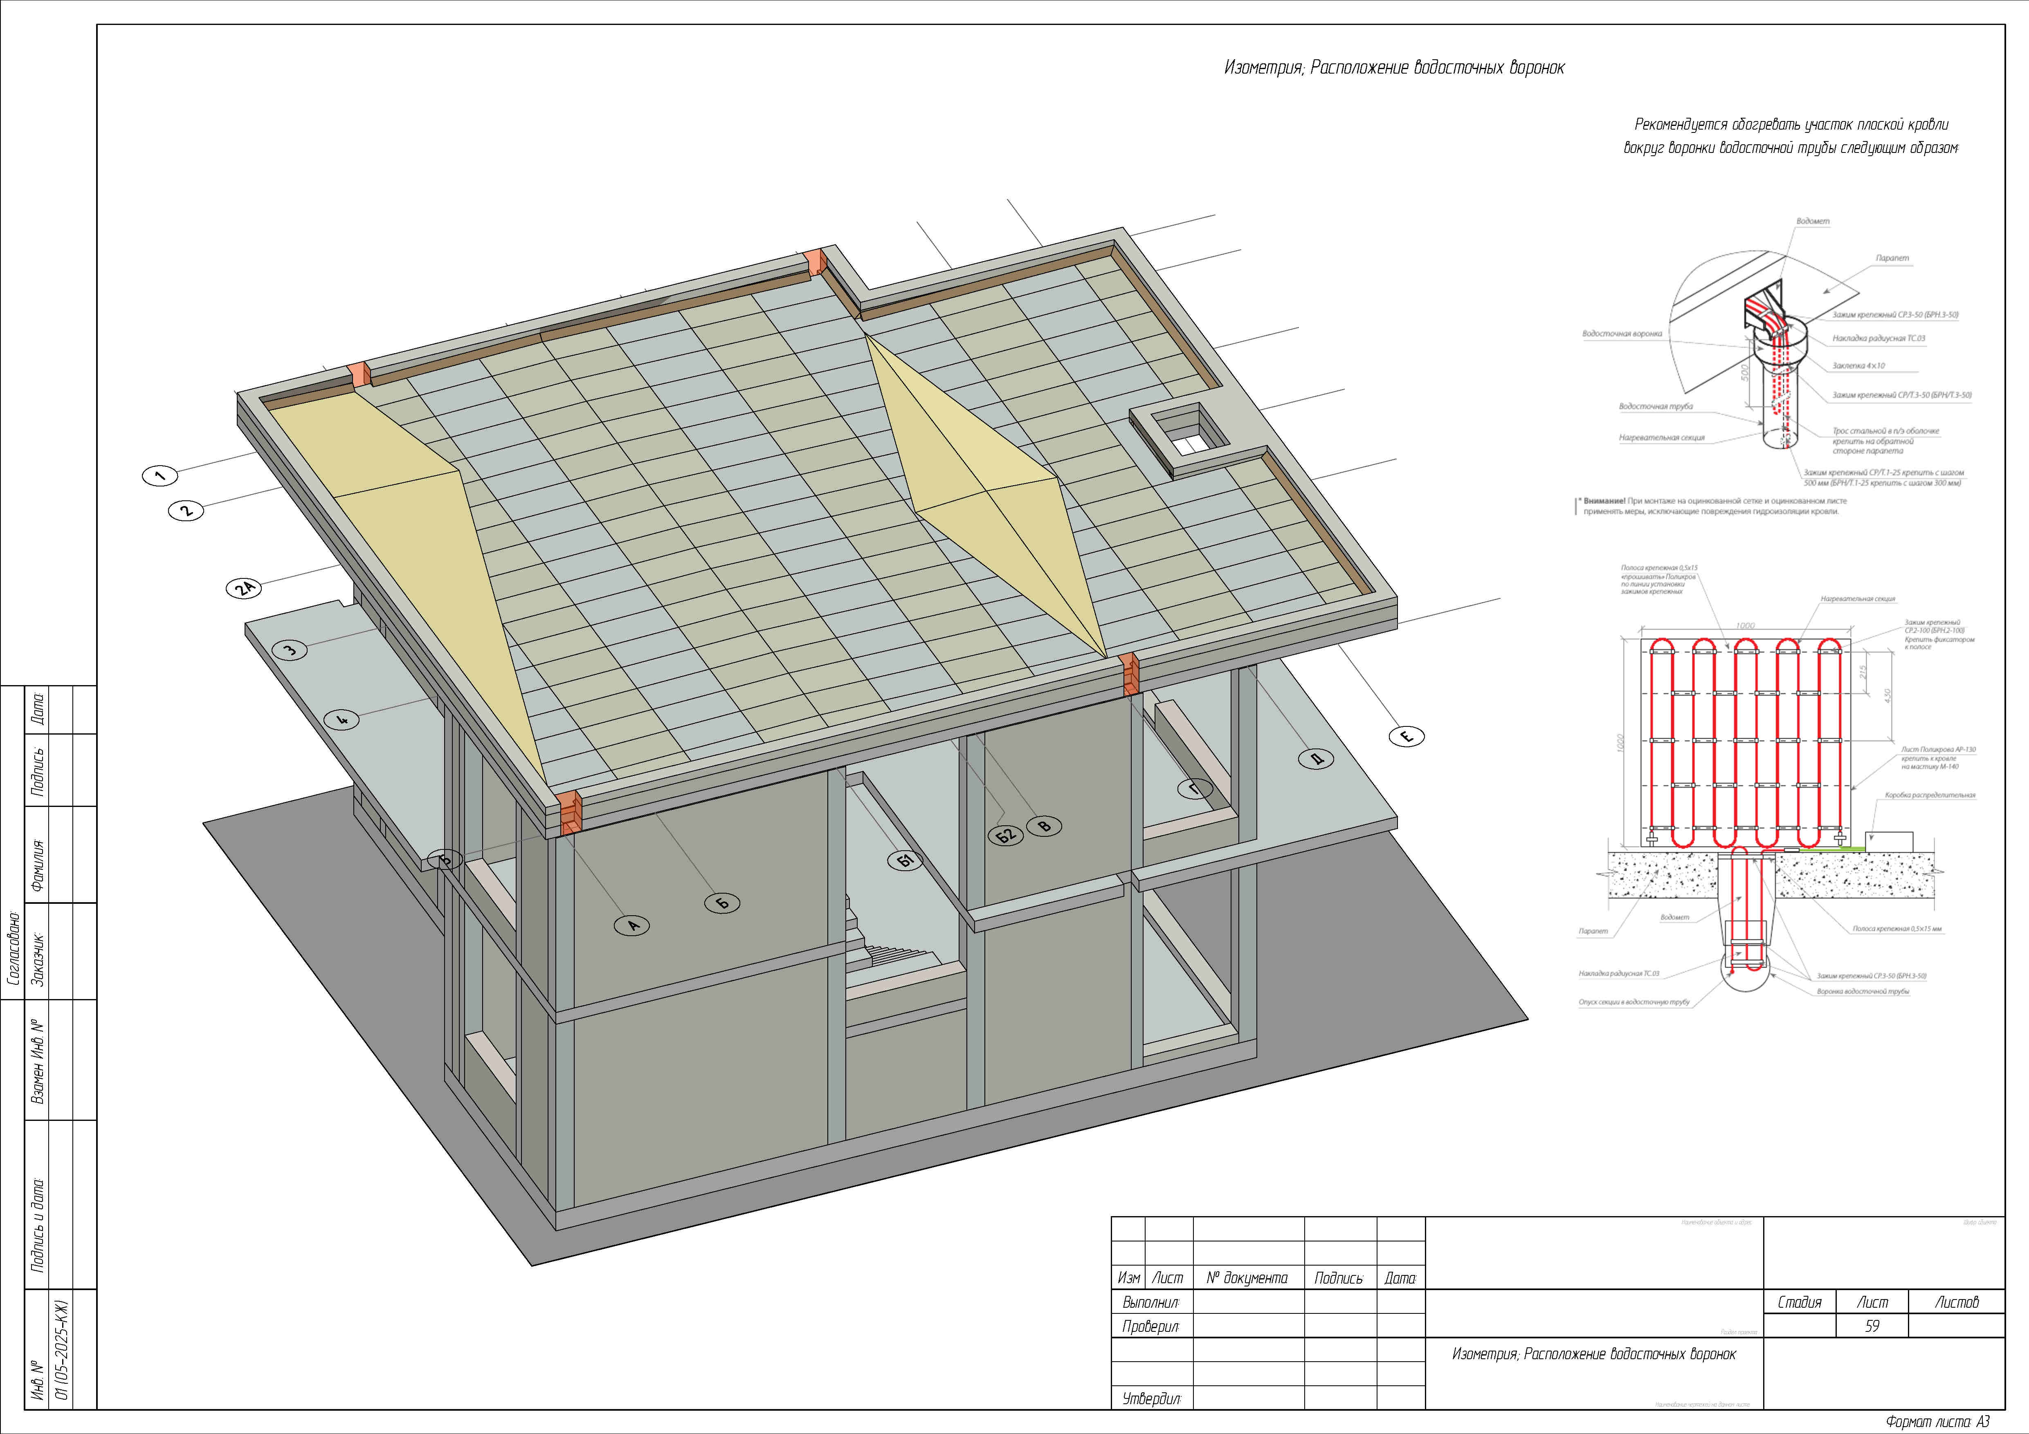
Task: Click the distribution box rectangle in the heating detail
Action: (x=1890, y=842)
